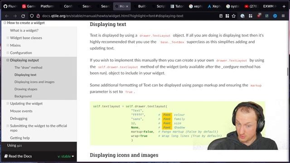Click the markup=False code line
The width and height of the screenshot is (290, 163).
[142, 132]
